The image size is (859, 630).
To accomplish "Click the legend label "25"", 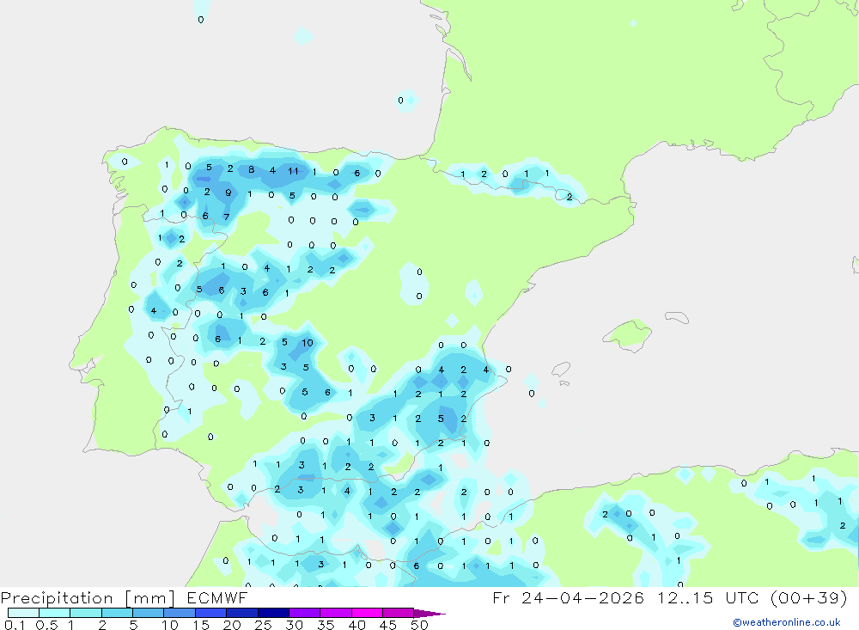I will click(x=263, y=625).
